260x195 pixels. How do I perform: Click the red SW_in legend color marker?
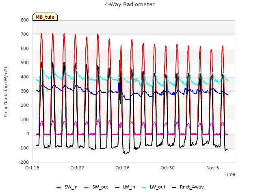[58, 188]
